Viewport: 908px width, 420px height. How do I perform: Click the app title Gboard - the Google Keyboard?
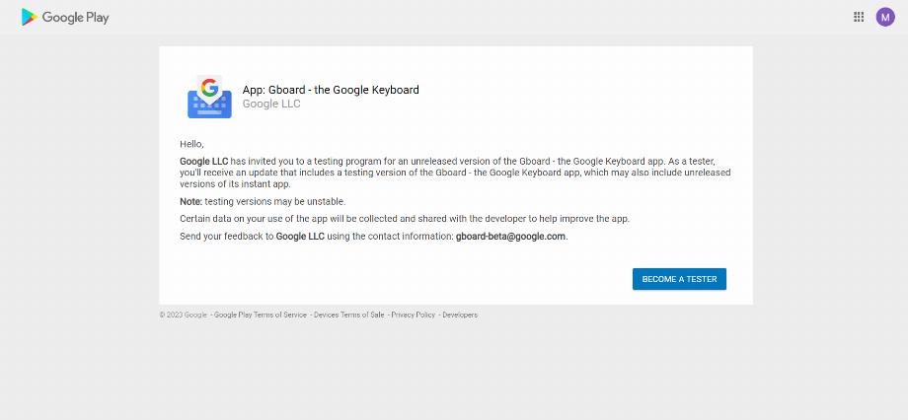[x=331, y=90]
